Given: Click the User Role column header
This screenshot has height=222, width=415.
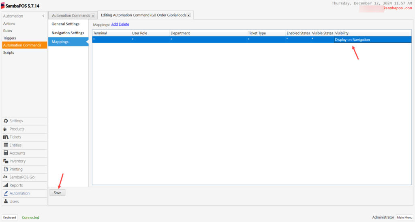Looking at the screenshot, I should 150,33.
